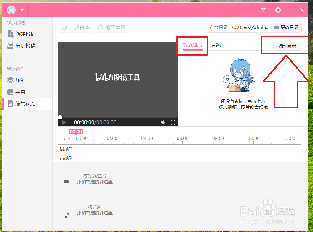Expand the account dropdown arrow beside avatar
313x232 pixels.
pyautogui.click(x=22, y=10)
